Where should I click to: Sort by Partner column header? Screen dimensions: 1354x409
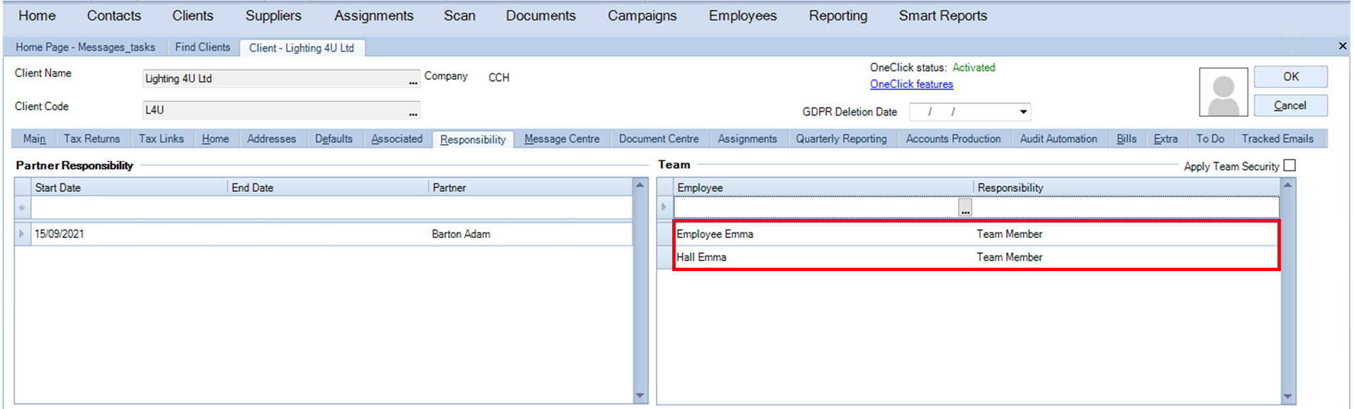point(531,187)
